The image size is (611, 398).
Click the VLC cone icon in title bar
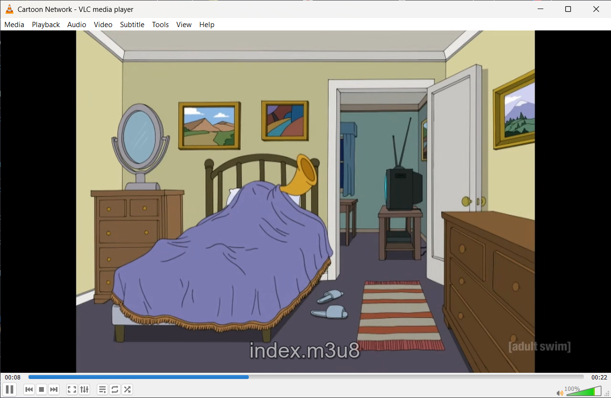tap(10, 9)
